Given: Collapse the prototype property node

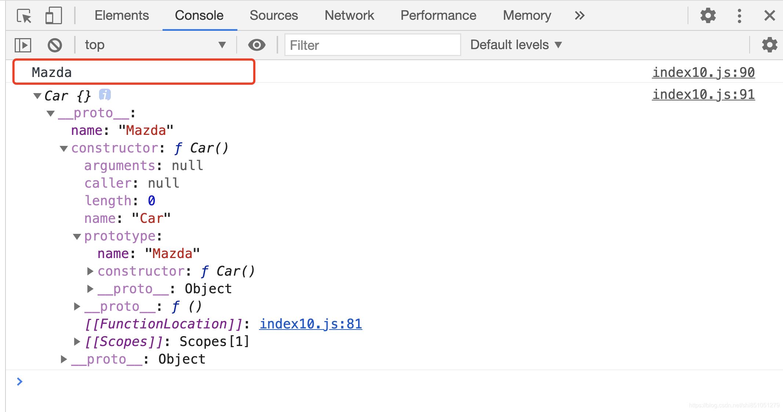Looking at the screenshot, I should [x=77, y=236].
